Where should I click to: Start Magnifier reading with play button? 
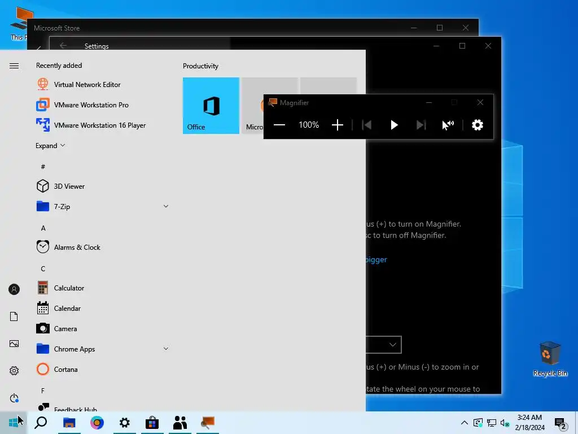(x=394, y=125)
